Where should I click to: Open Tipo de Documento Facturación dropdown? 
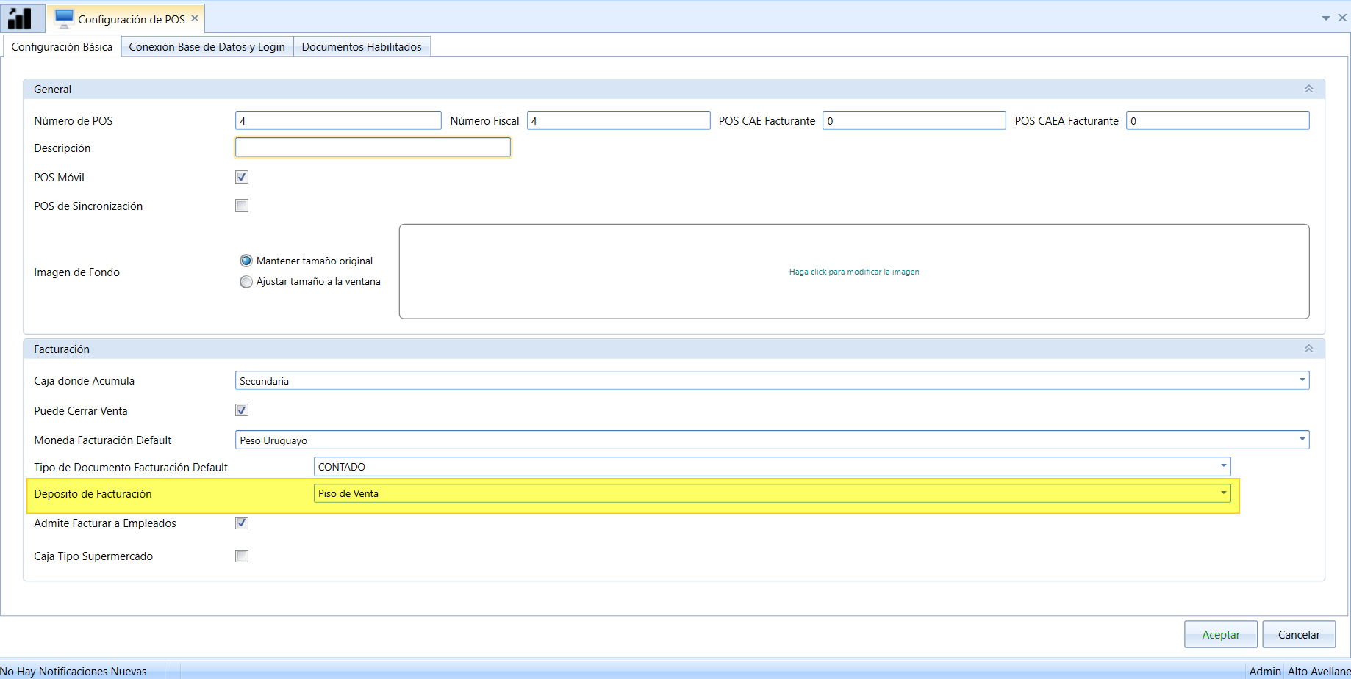tap(772, 466)
